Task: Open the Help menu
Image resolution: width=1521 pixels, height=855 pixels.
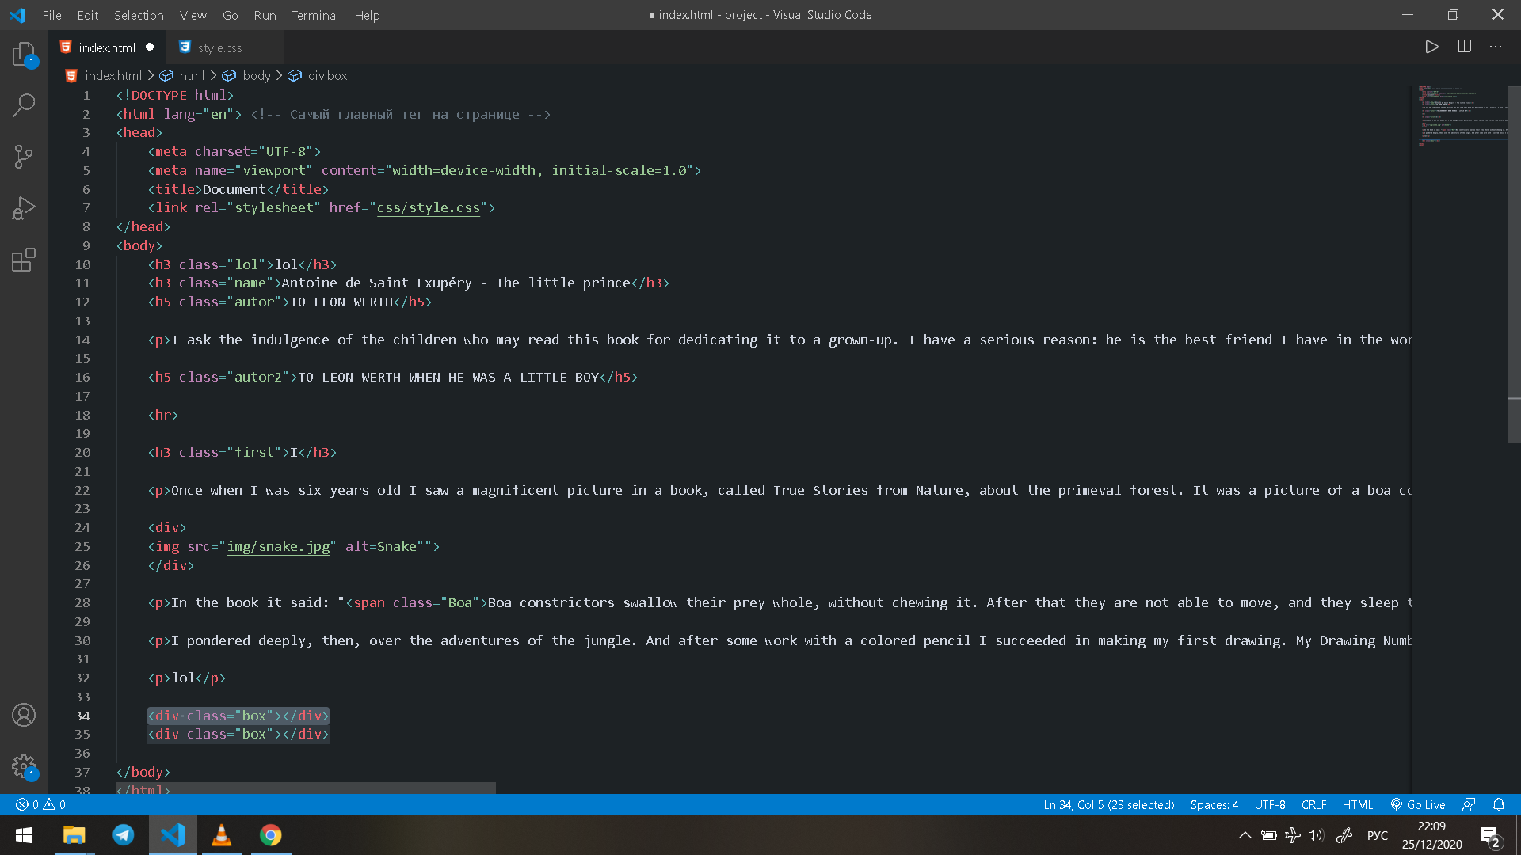Action: 367,15
